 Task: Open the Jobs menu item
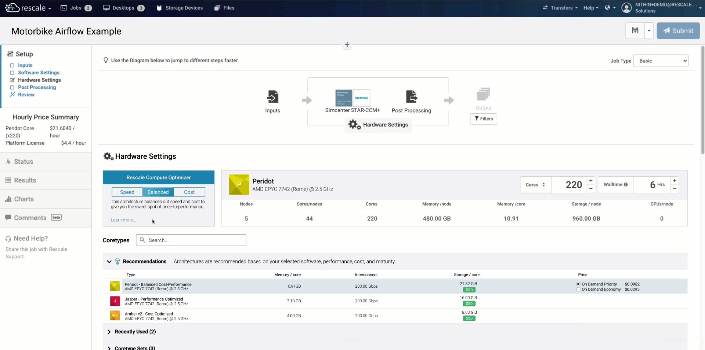coord(76,8)
